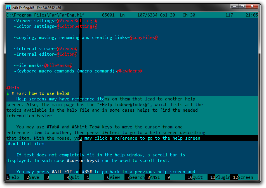Click the ~Viewer settings~ line
Viewport: 266px width, 188px height.
(x=35, y=21)
